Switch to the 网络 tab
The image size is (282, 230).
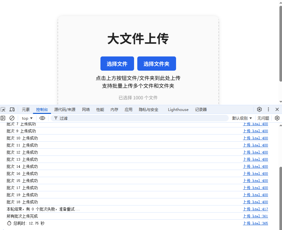click(86, 109)
